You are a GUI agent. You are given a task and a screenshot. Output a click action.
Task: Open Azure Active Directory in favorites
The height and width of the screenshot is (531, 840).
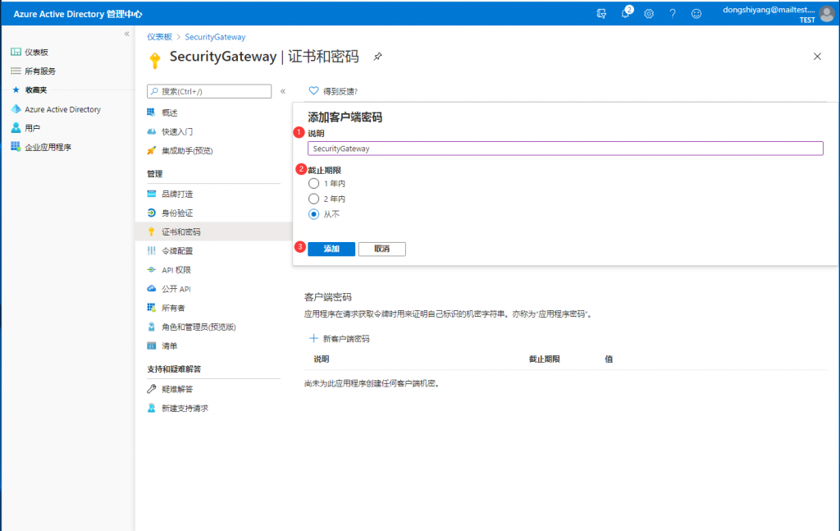point(62,109)
